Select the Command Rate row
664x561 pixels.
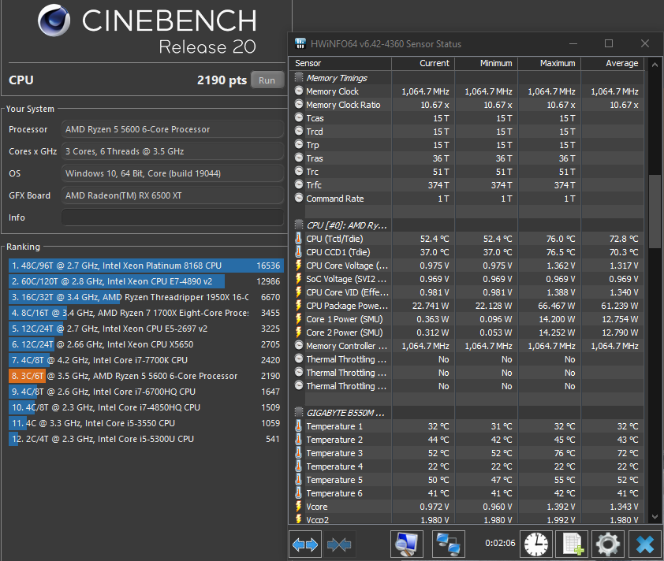(x=467, y=199)
